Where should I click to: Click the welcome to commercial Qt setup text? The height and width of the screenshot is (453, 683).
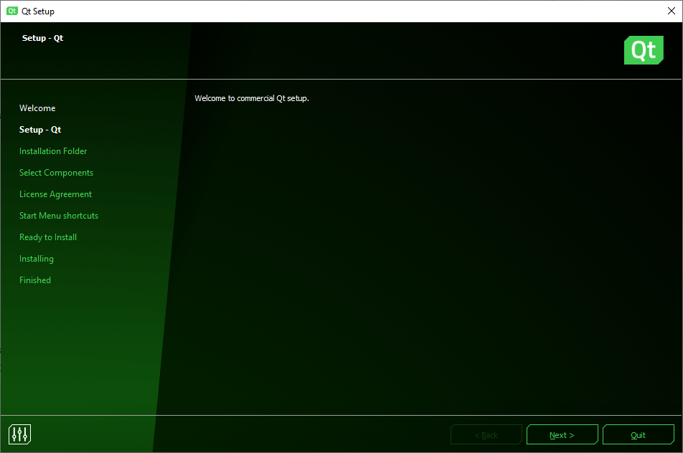click(x=252, y=98)
